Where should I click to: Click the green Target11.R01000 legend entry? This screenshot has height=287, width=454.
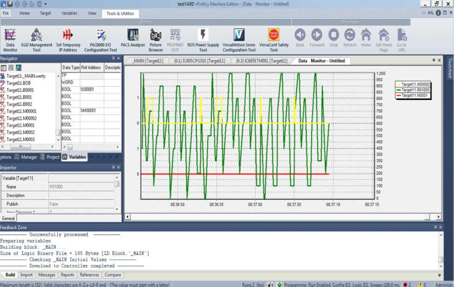tap(413, 90)
